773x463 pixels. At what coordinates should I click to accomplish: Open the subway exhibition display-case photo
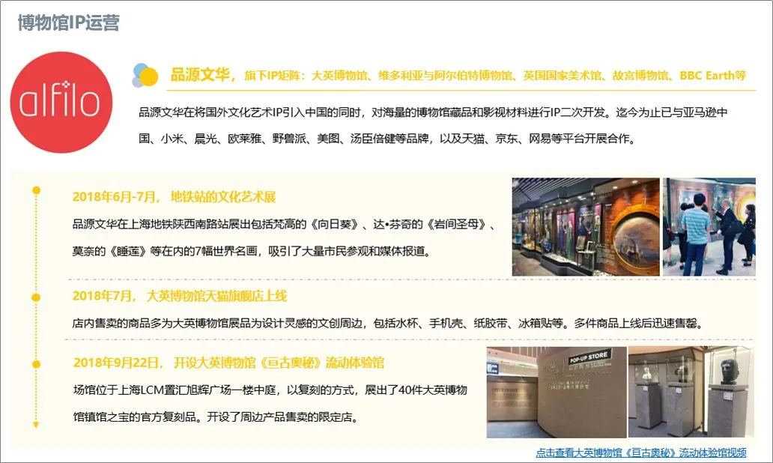586,227
